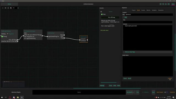Click the console Clear button
Image resolution: width=176 pixels, height=99 pixels.
115,86
